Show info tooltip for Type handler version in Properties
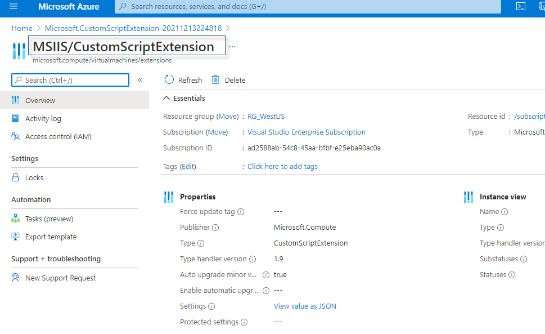The height and width of the screenshot is (334, 545). click(253, 259)
